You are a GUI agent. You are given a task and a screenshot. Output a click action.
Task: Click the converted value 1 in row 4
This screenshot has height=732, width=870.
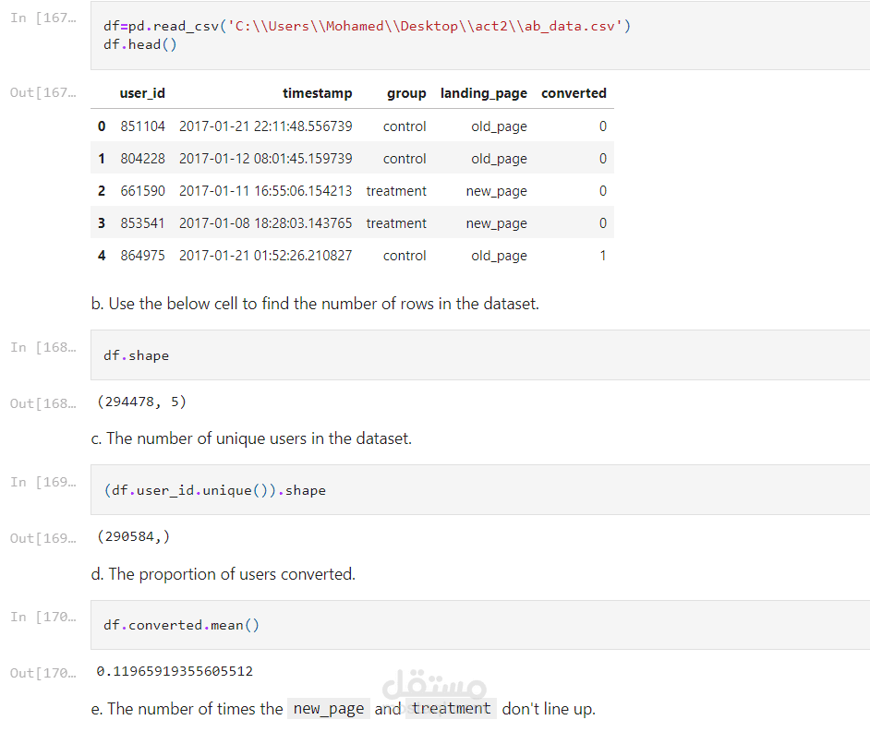click(602, 256)
